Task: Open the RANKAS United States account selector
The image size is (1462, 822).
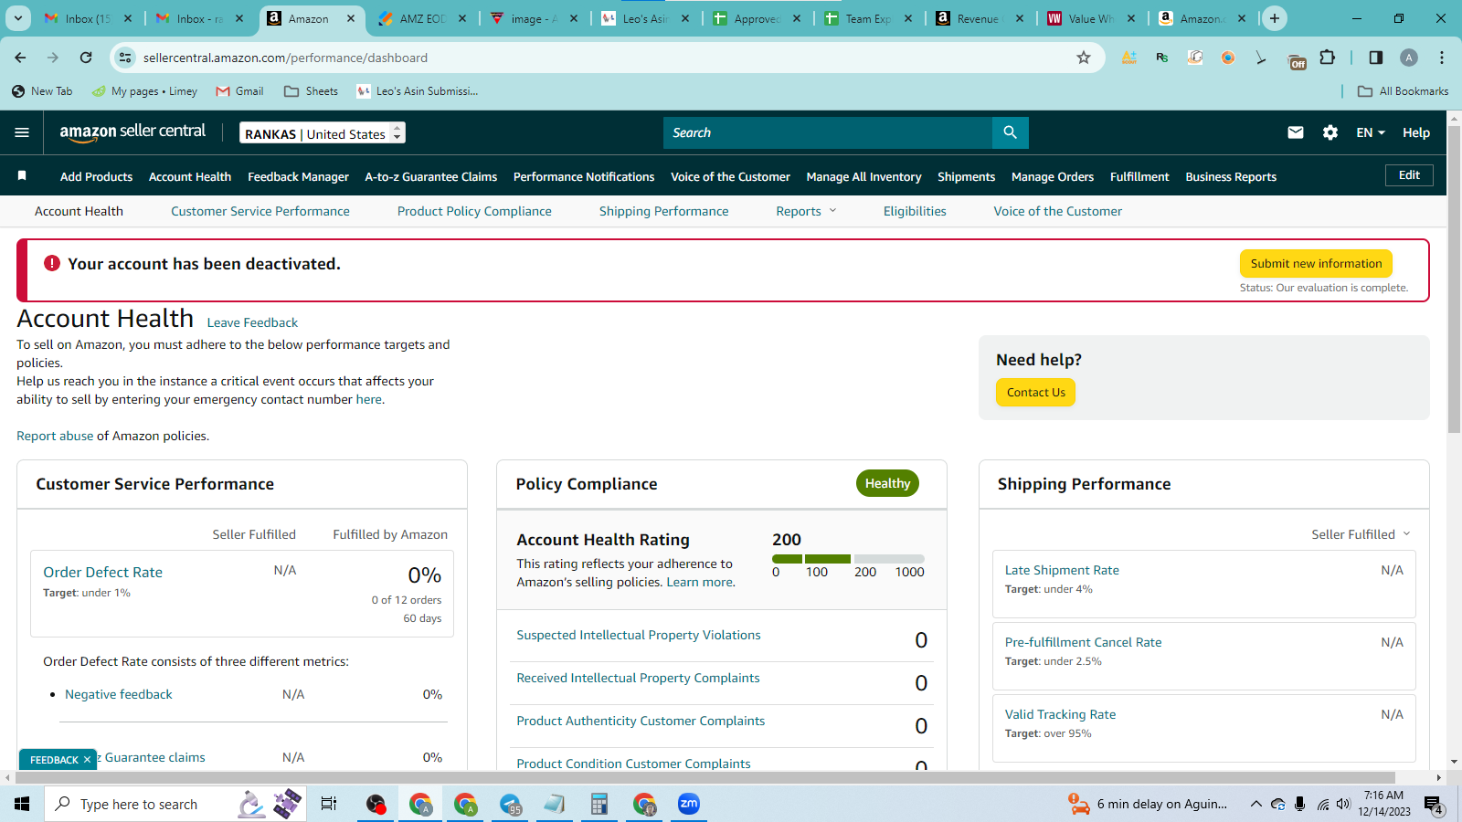Action: pyautogui.click(x=323, y=133)
